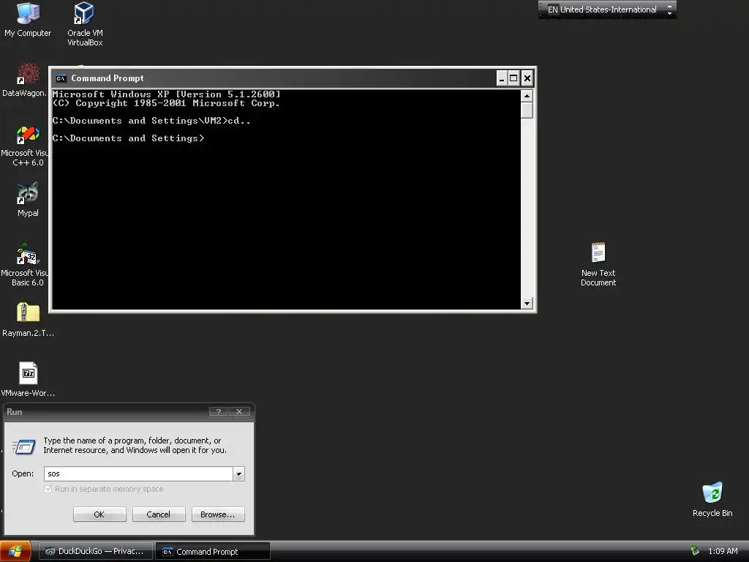Open Command Prompt title bar system icon

coord(61,78)
